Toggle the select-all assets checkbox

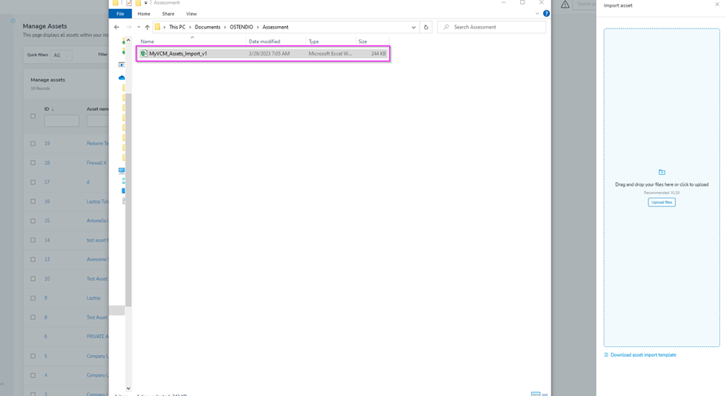point(33,116)
